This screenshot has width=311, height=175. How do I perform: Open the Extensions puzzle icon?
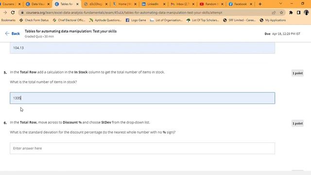click(291, 13)
